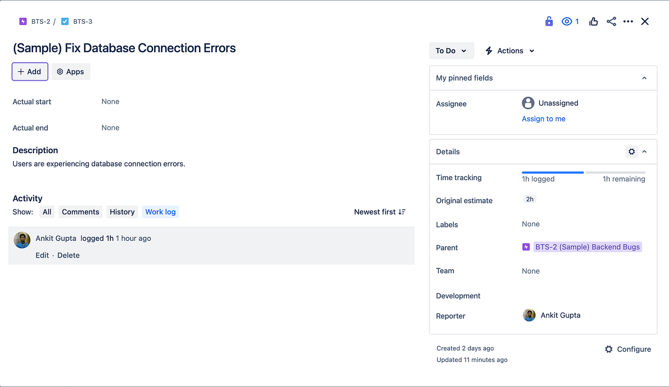Viewport: 669px width, 387px height.
Task: Switch to the Comments tab
Action: pos(80,212)
